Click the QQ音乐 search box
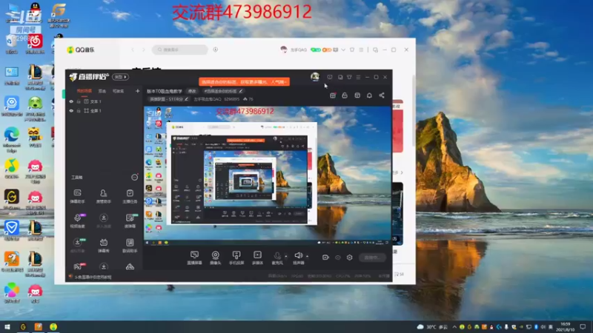 (180, 50)
